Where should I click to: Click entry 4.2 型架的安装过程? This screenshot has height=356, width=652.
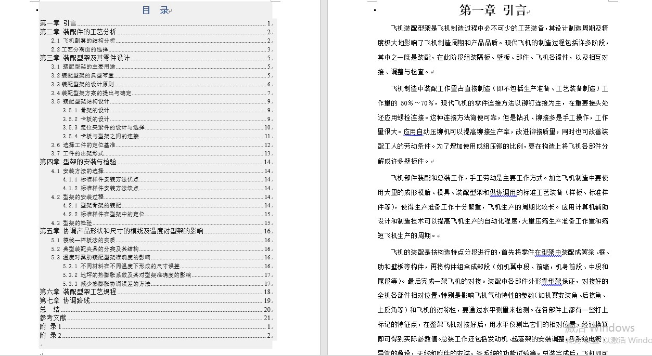[161, 197]
